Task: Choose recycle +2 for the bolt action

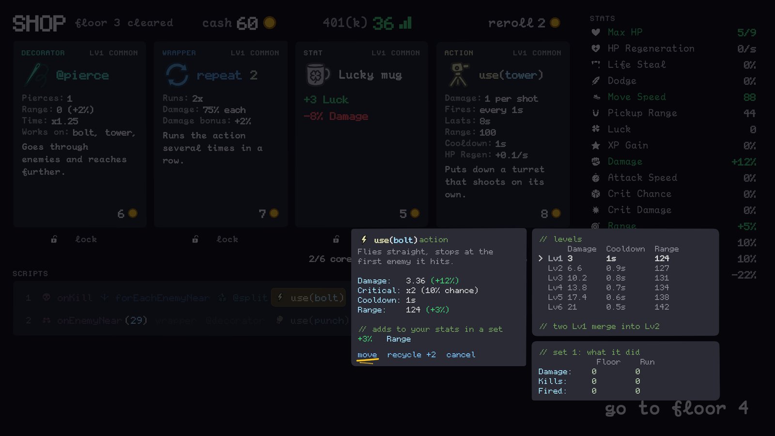Action: click(x=411, y=355)
